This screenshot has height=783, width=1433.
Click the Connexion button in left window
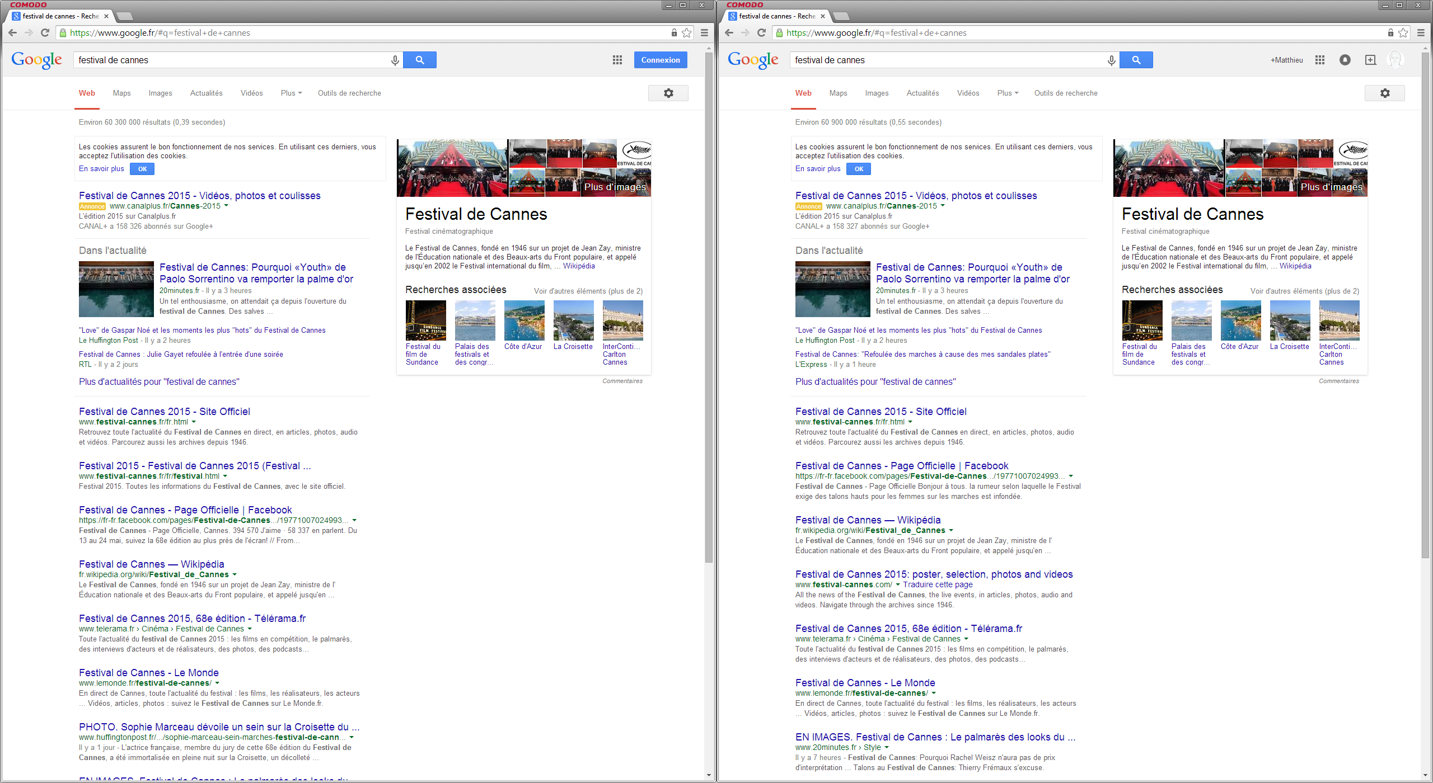coord(661,60)
